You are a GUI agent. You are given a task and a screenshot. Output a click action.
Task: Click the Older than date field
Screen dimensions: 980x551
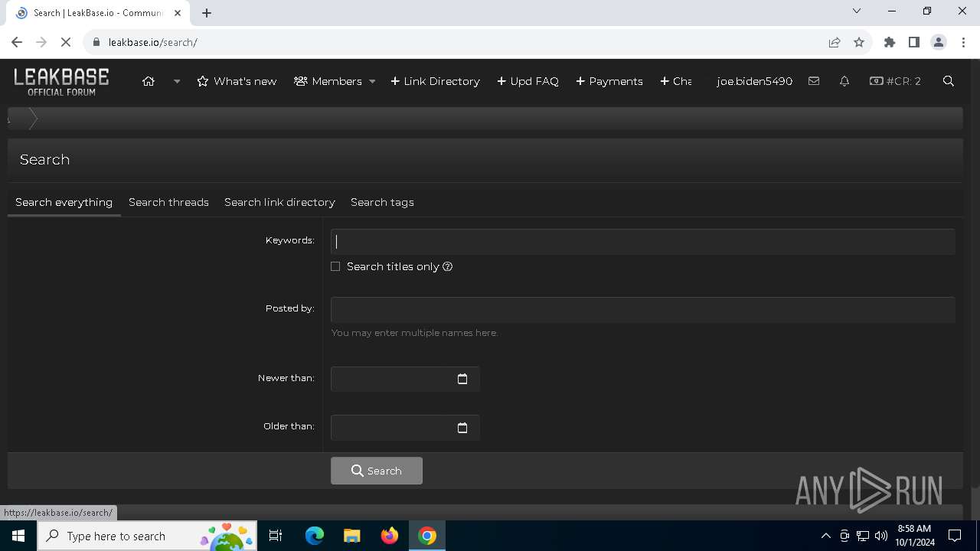pos(405,428)
